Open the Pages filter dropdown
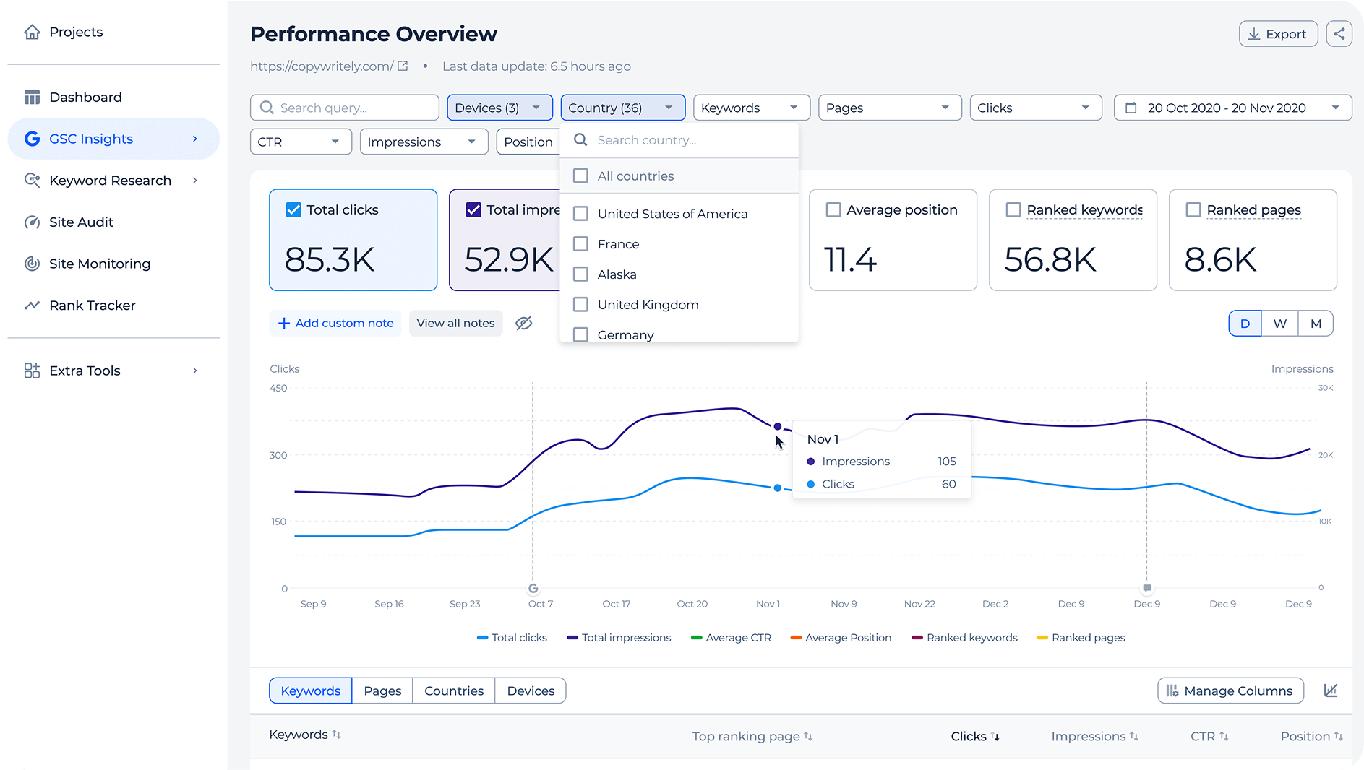This screenshot has width=1364, height=770. [x=890, y=108]
